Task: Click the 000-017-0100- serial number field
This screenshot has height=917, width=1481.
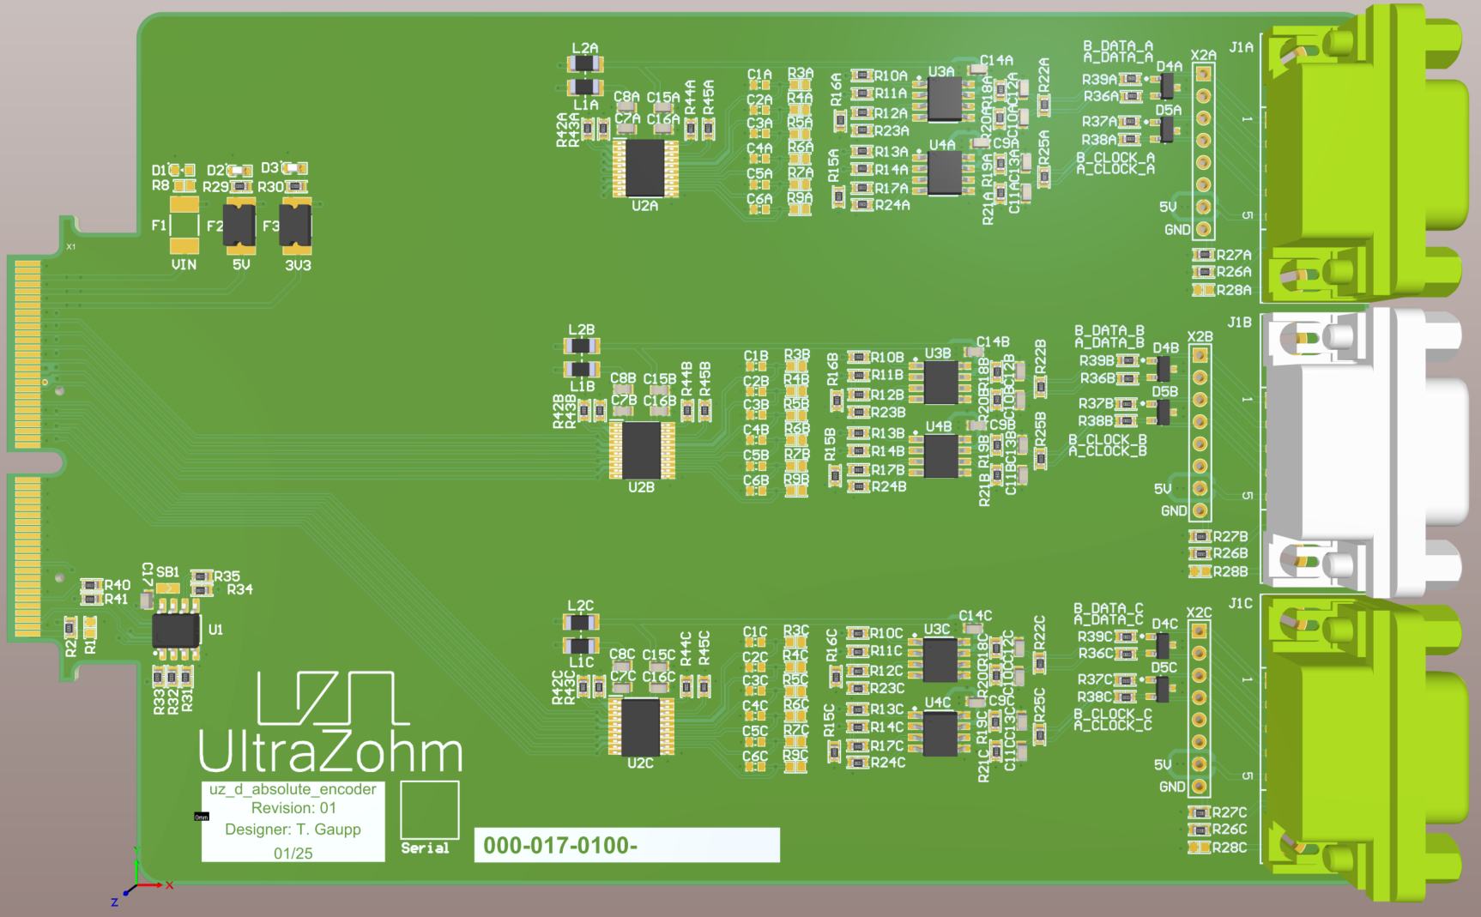Action: pyautogui.click(x=627, y=845)
